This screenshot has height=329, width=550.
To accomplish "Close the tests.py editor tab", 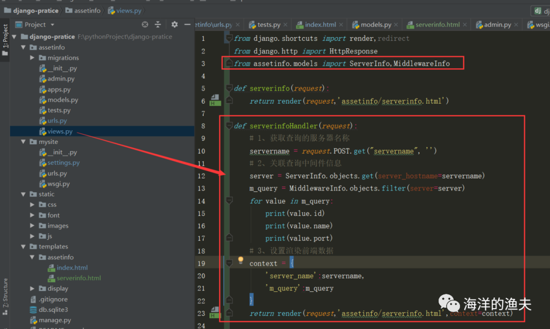I will [x=286, y=24].
